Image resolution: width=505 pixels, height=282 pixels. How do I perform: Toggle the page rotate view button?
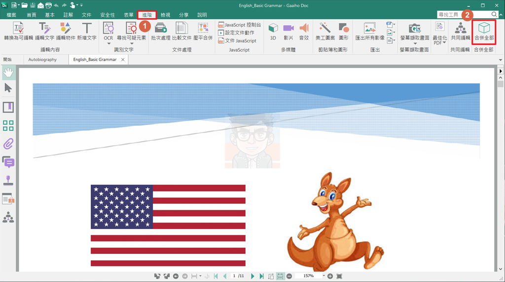tap(271, 276)
